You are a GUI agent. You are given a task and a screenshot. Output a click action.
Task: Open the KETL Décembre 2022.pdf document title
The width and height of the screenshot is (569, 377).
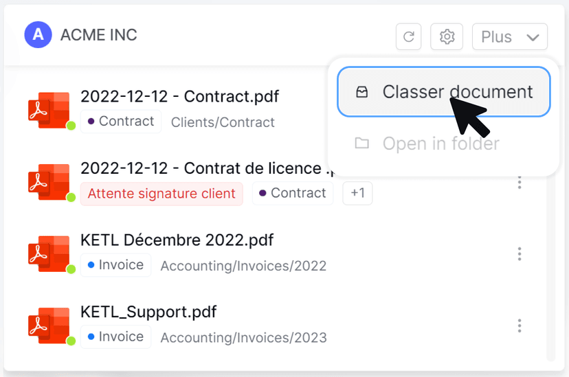(x=177, y=240)
